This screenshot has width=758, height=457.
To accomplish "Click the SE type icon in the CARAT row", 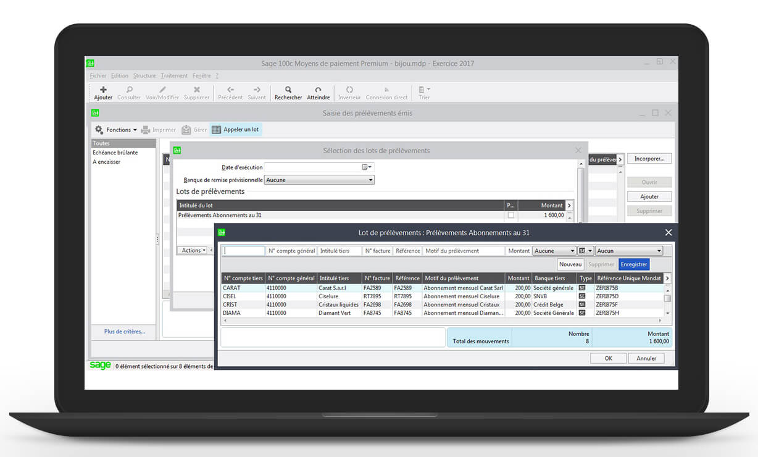I will coord(581,288).
